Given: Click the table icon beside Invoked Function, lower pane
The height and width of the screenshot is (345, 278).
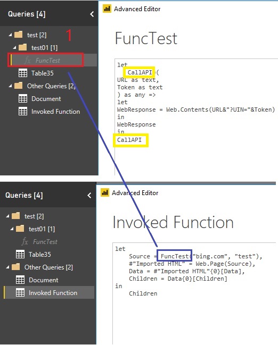Looking at the screenshot, I should pyautogui.click(x=20, y=292).
